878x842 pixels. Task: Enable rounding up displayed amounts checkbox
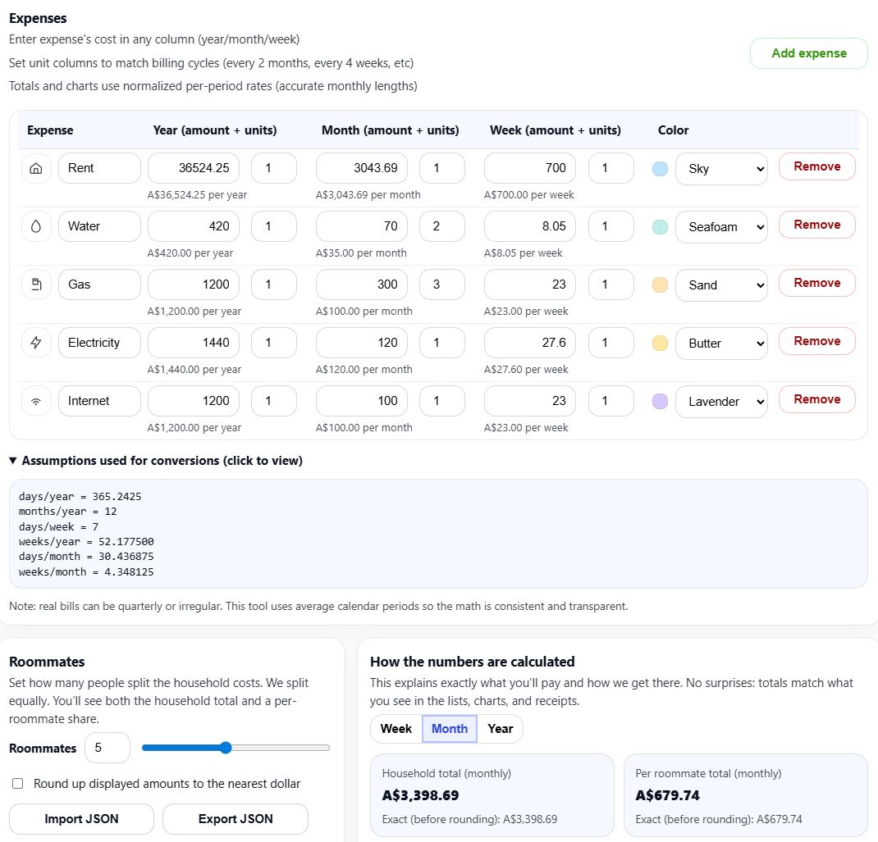point(17,784)
